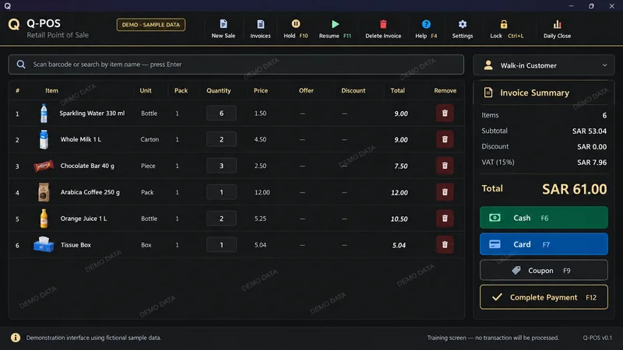Viewport: 623px width, 350px height.
Task: Edit quantity of Sparkling Water
Action: tap(221, 113)
